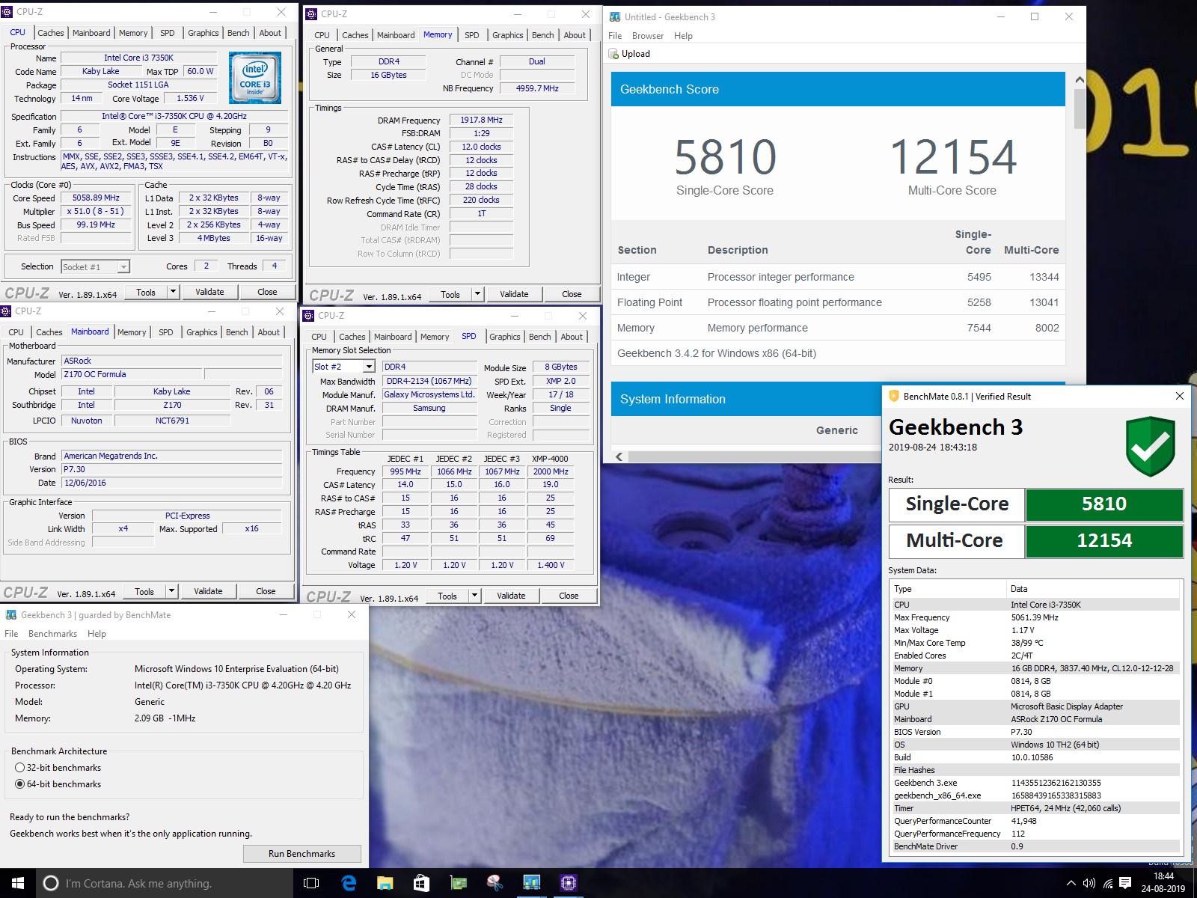Click the Close button in the Memory tab window

point(572,294)
